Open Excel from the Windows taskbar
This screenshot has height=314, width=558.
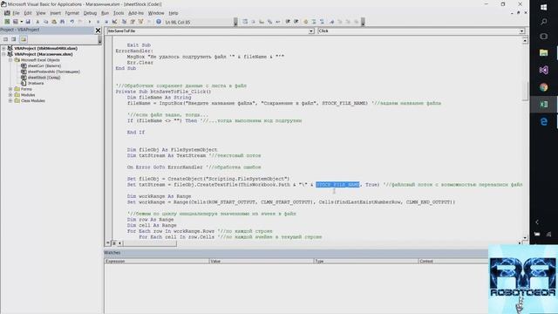coord(543,105)
